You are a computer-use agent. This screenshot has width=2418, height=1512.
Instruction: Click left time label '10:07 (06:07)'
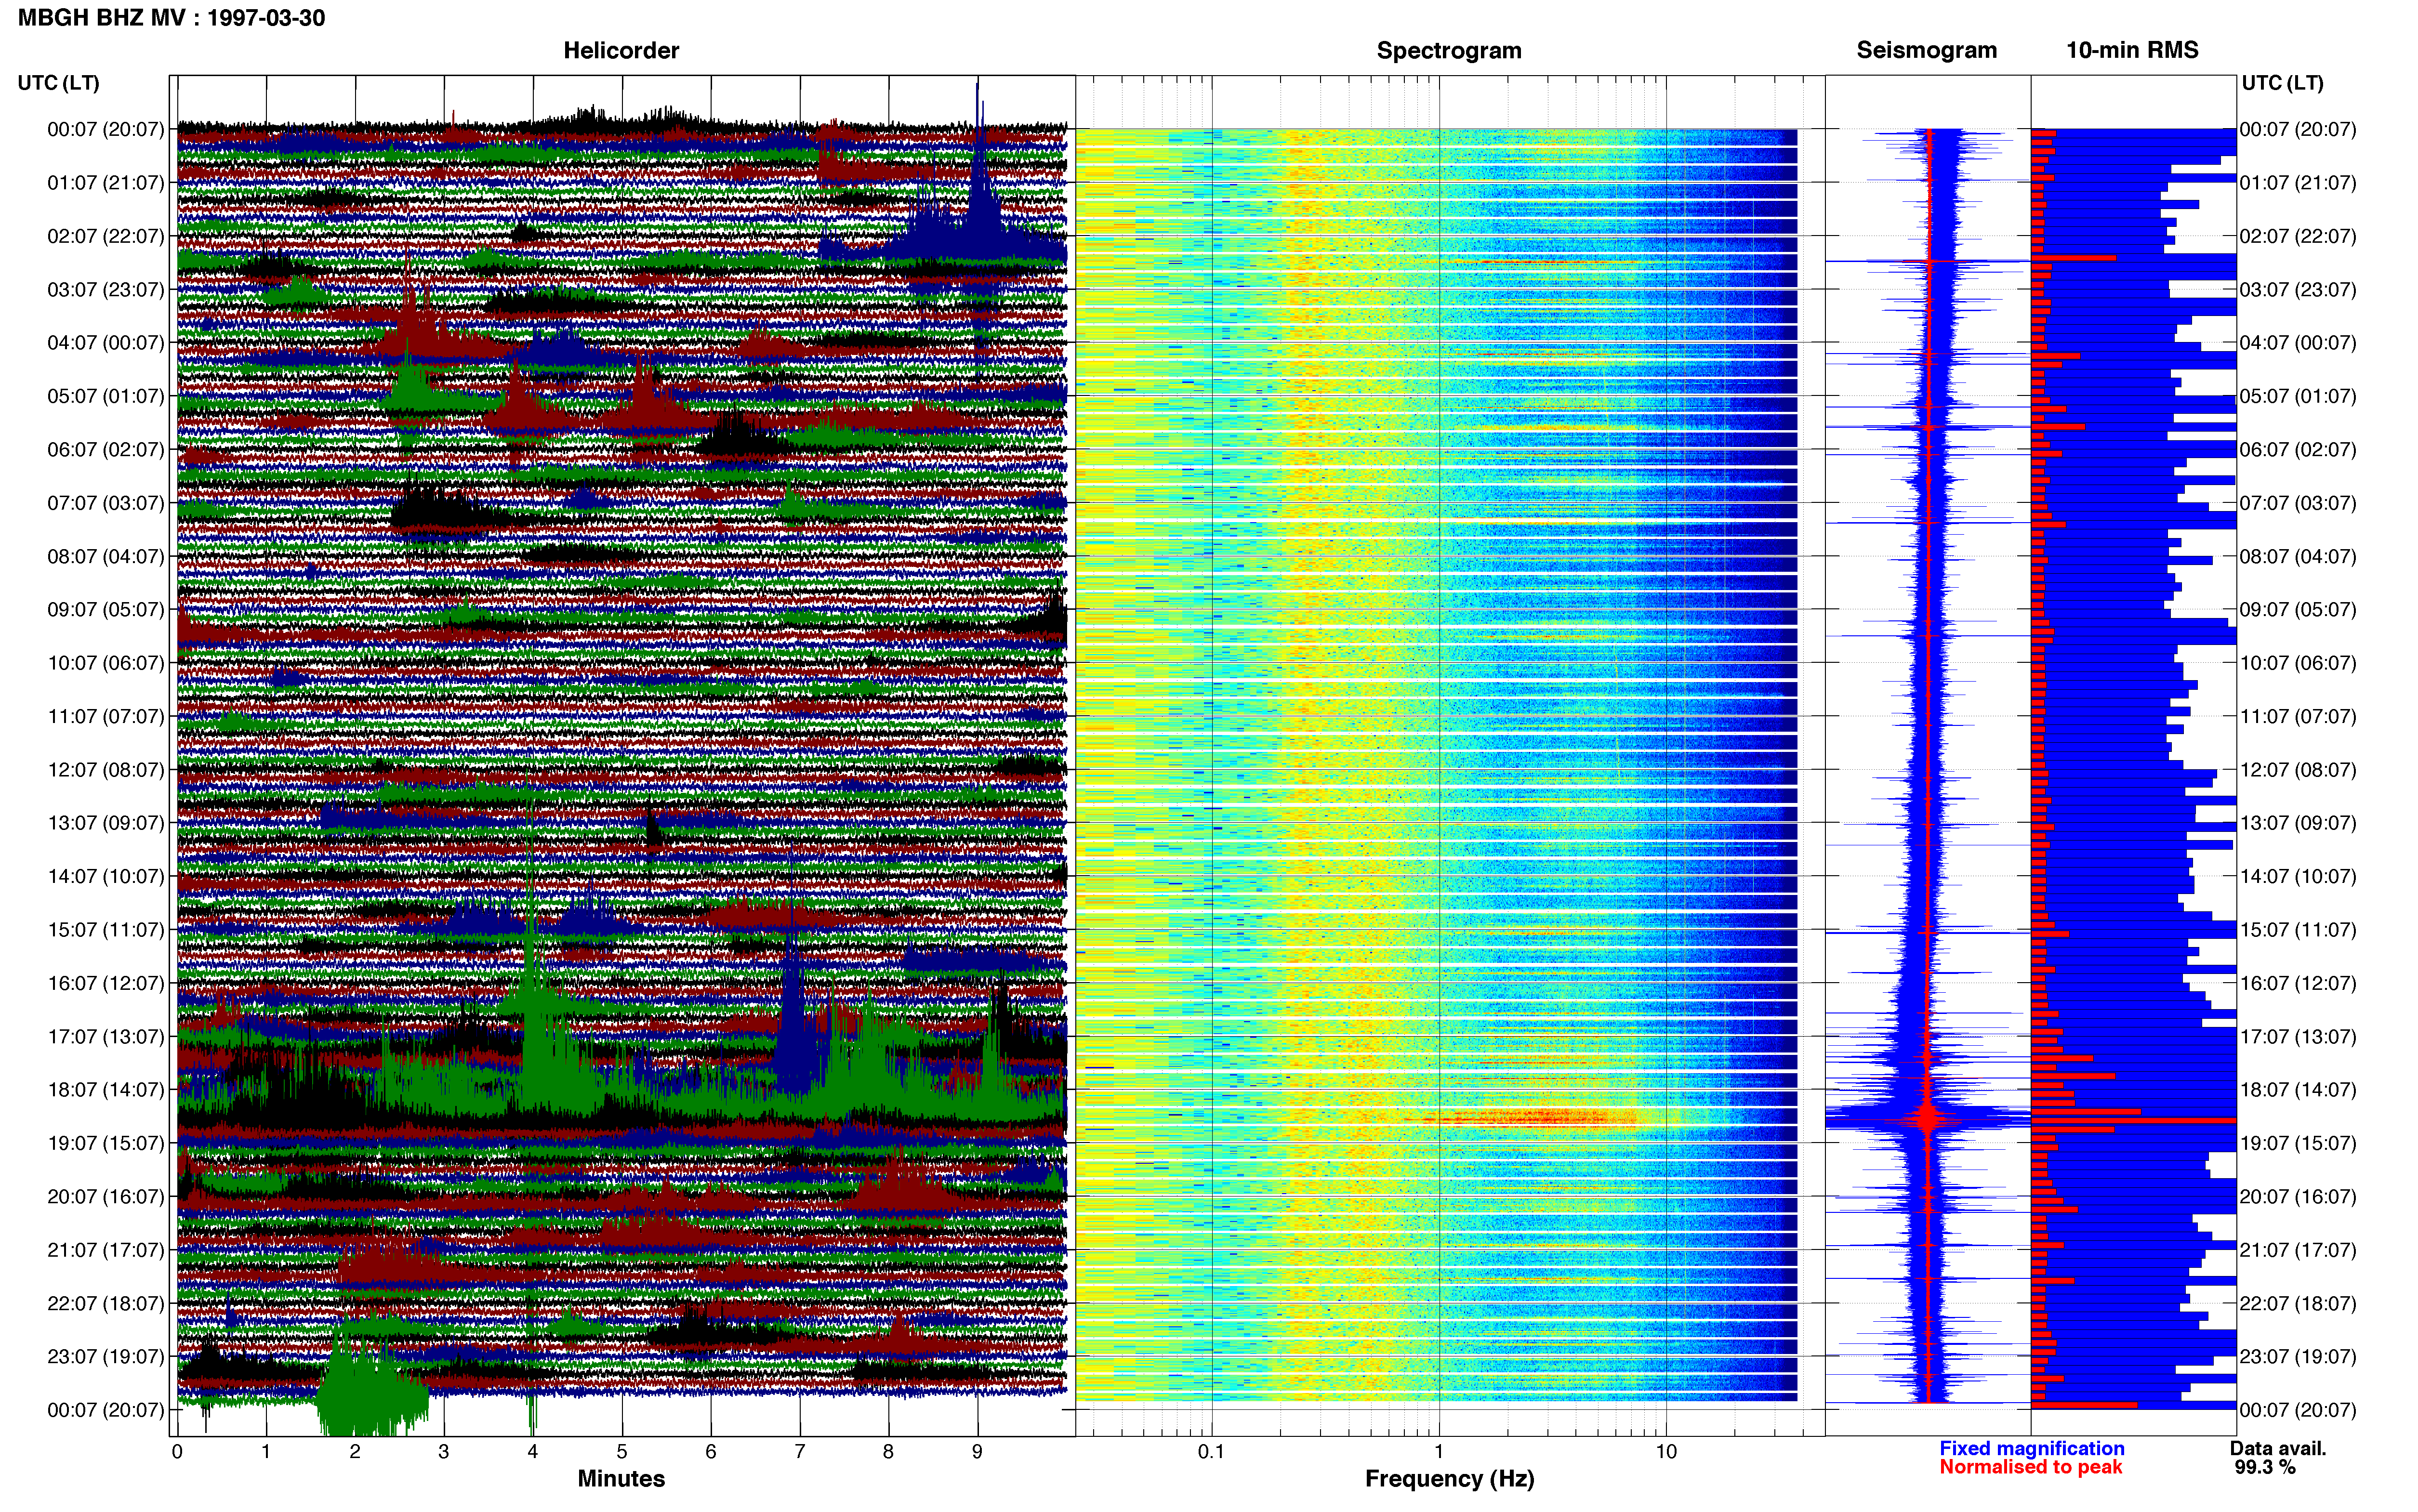(x=105, y=663)
